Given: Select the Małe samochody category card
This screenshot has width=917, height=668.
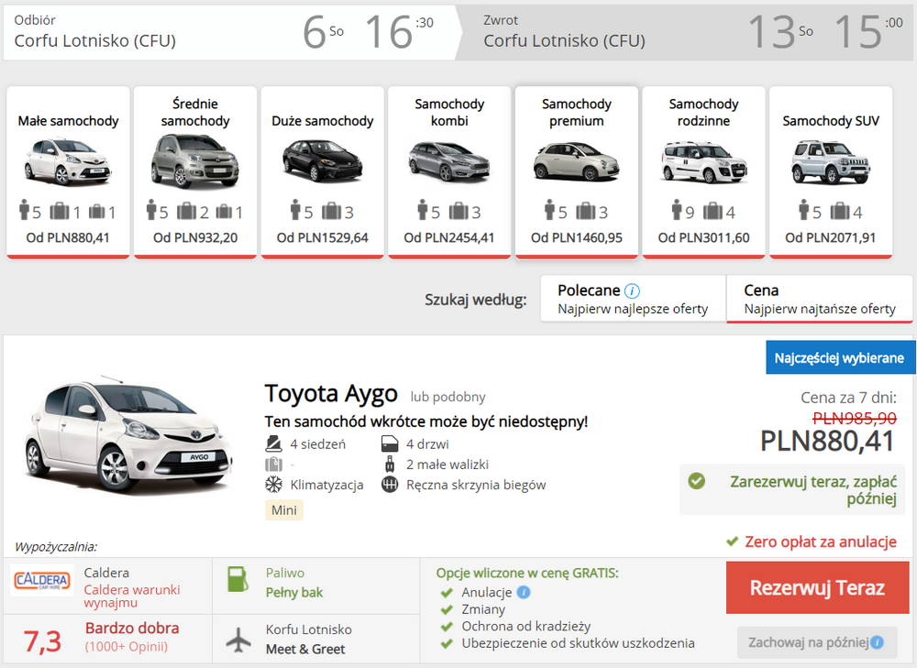Looking at the screenshot, I should pyautogui.click(x=68, y=172).
